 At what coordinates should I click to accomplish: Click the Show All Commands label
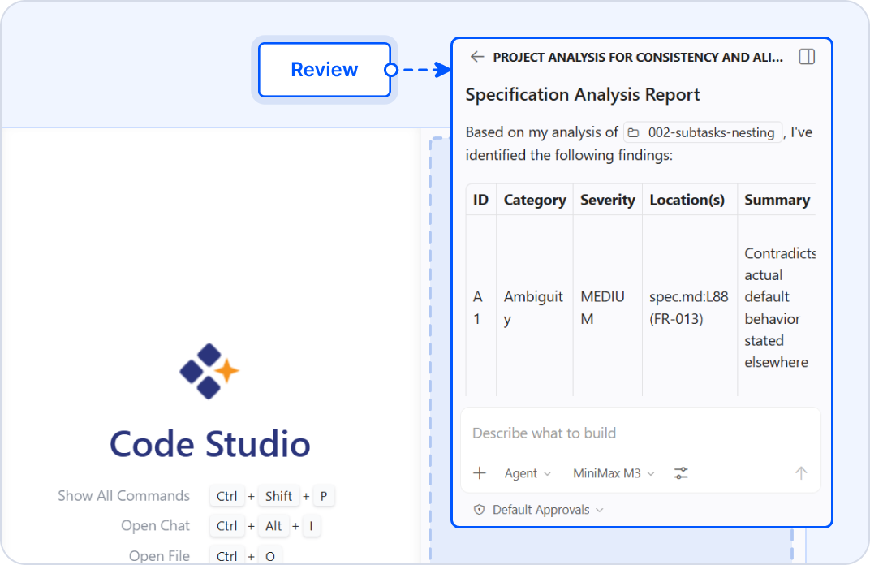coord(123,496)
